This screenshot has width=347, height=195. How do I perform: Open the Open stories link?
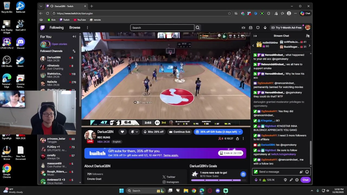pyautogui.click(x=59, y=44)
